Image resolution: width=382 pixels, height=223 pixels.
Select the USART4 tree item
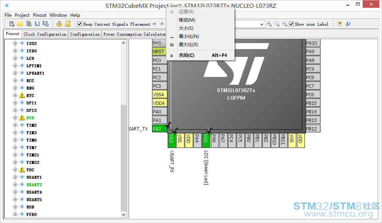pyautogui.click(x=34, y=192)
